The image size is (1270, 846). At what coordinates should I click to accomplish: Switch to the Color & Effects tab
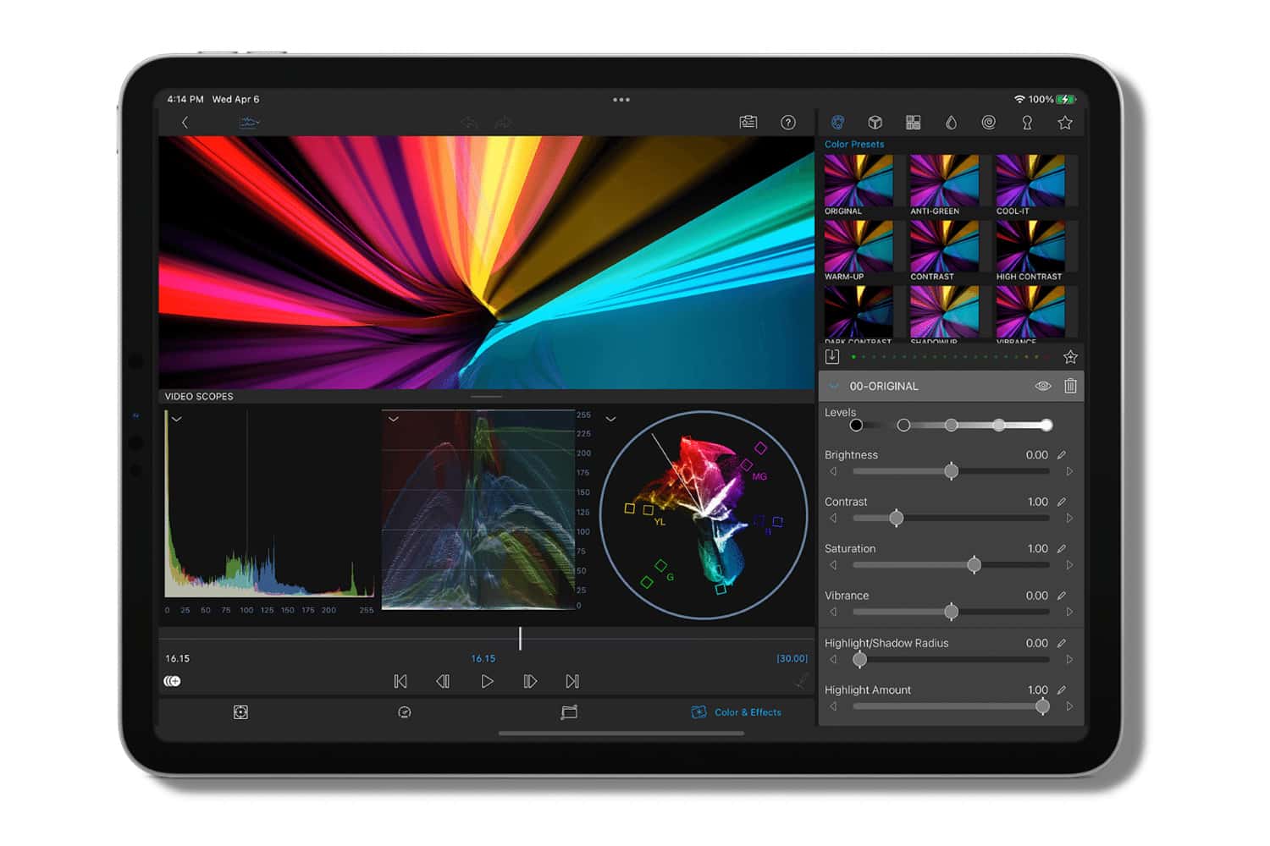737,712
